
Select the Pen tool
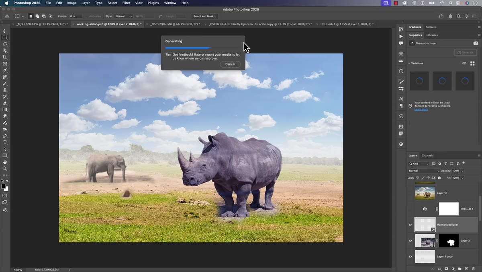[5, 136]
